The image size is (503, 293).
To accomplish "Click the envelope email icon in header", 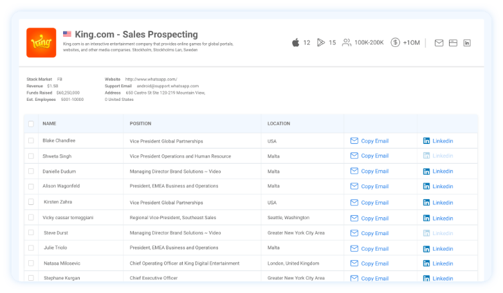I will pyautogui.click(x=439, y=43).
